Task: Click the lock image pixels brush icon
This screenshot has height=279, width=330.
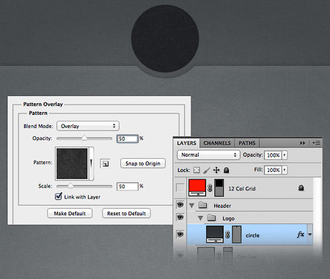Action: pos(207,170)
